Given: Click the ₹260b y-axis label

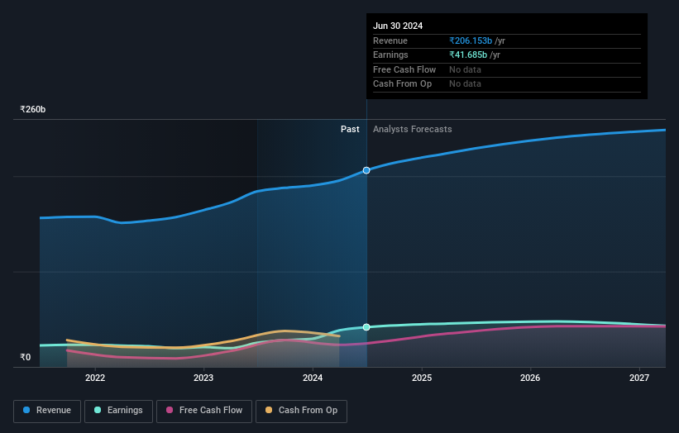Looking at the screenshot, I should click(32, 109).
